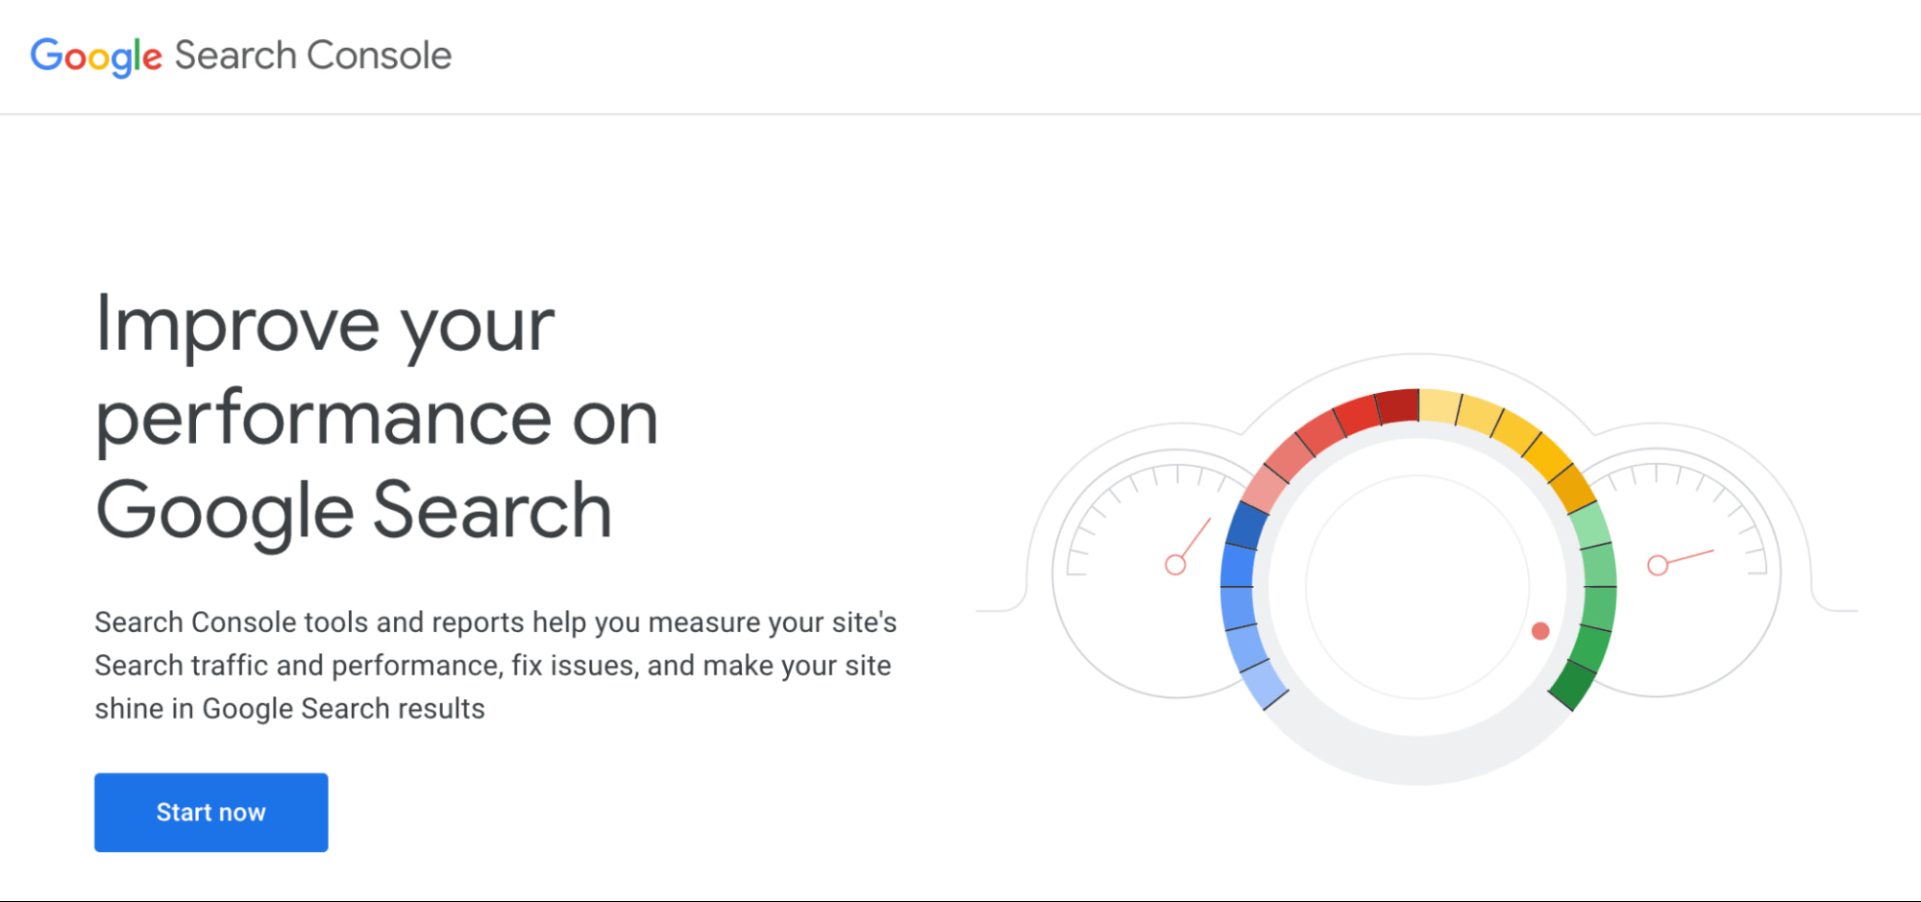Click the Google logo
Screen dimensions: 1921x902
pos(96,57)
